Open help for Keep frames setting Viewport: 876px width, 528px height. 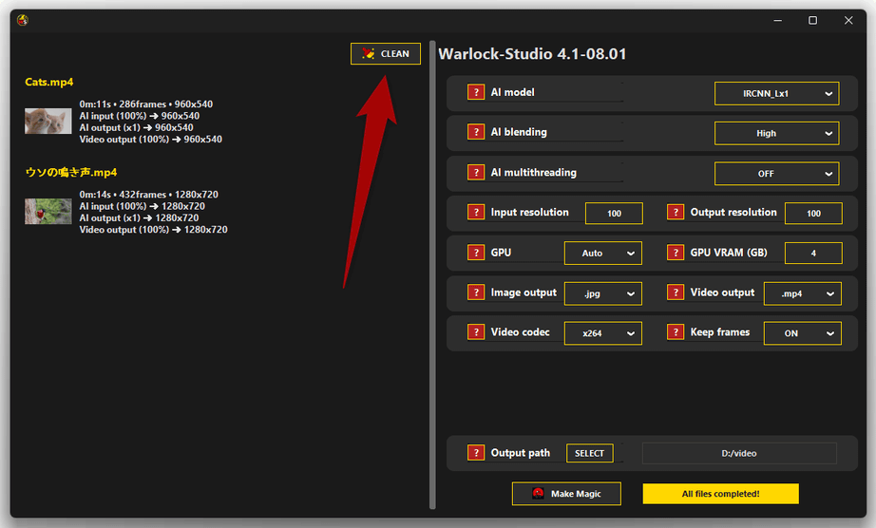click(x=676, y=332)
